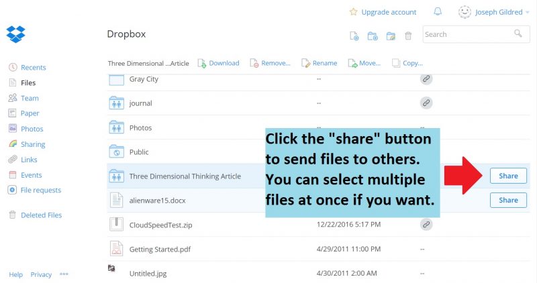Click the Joseph Gildred avatar icon
537x283 pixels.
coord(465,12)
